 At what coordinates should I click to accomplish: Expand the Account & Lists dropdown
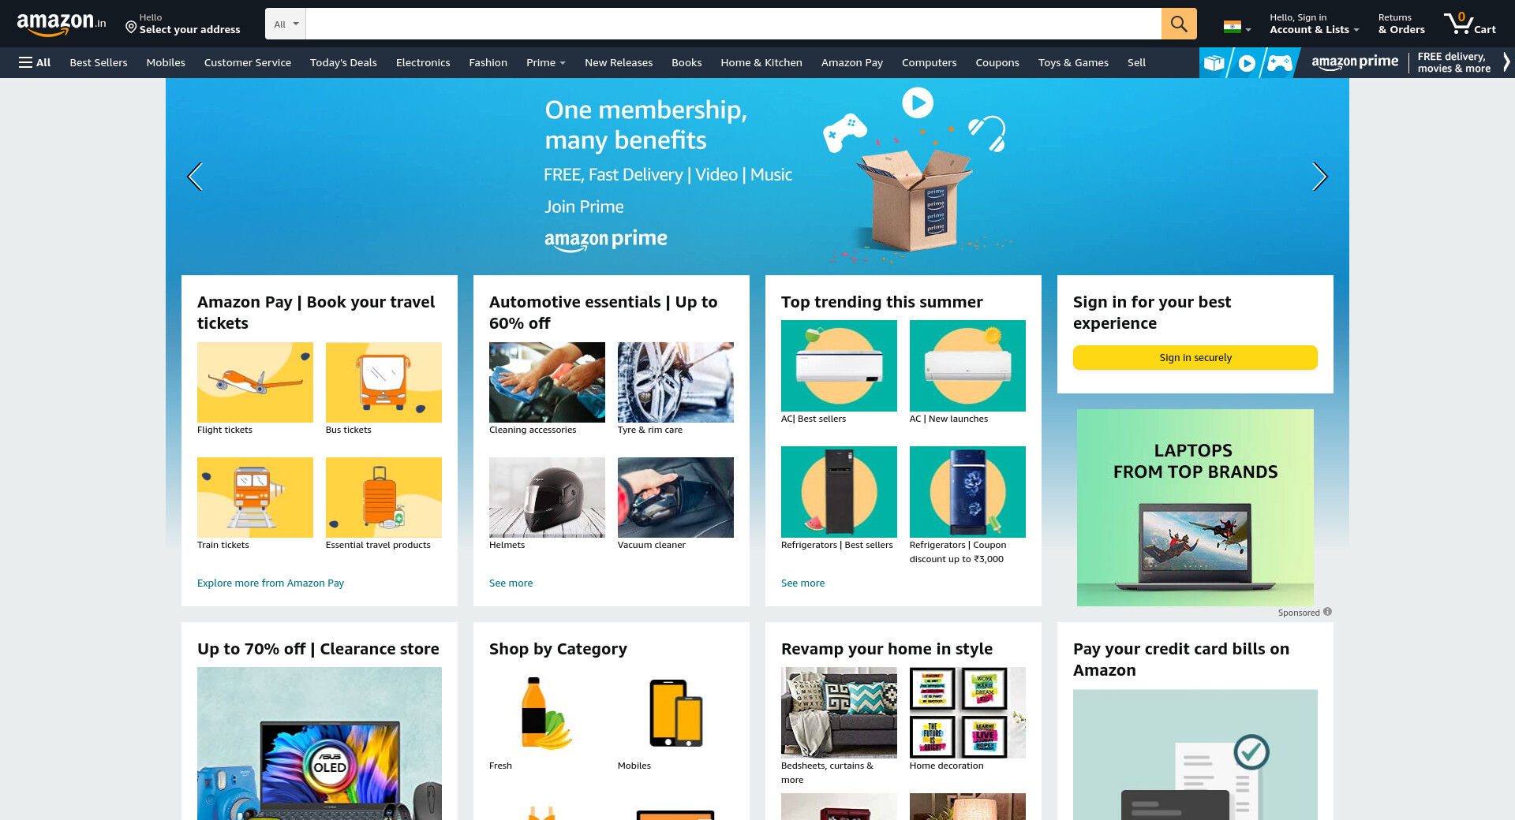pos(1314,24)
